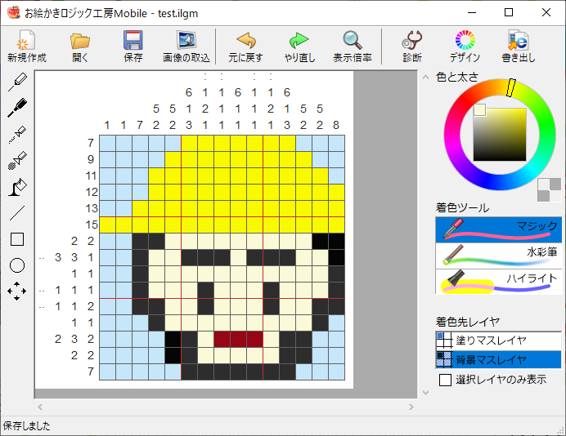Select the thin pen tool
Screen dimensions: 566x436
pos(17,82)
